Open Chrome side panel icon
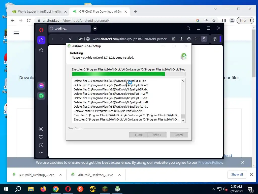 click(224, 20)
